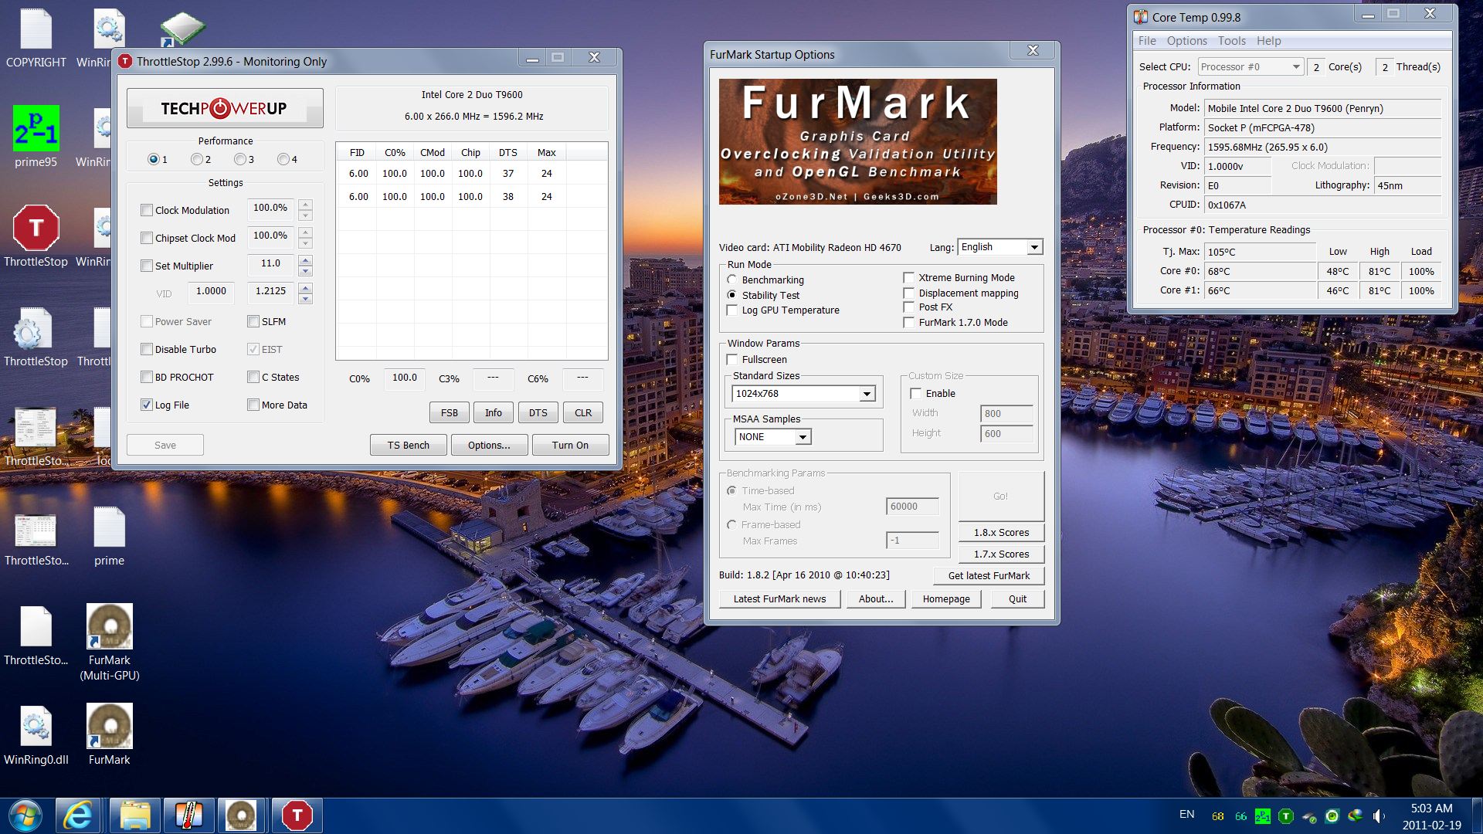Click the Turn On button in ThrottleStop
The width and height of the screenshot is (1483, 834).
click(x=570, y=446)
